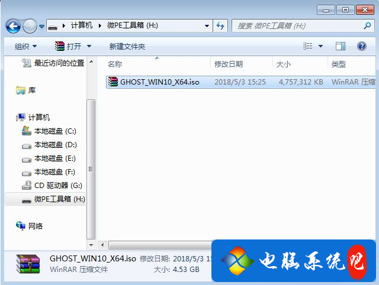Open 本地磁盘 (E:) in the sidebar
The height and width of the screenshot is (285, 379).
(55, 158)
